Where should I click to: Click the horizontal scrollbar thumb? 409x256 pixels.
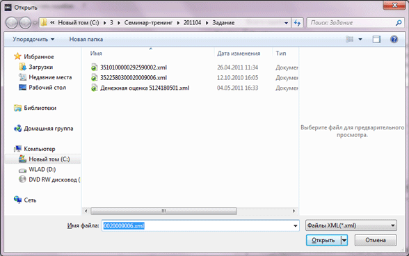pos(164,211)
